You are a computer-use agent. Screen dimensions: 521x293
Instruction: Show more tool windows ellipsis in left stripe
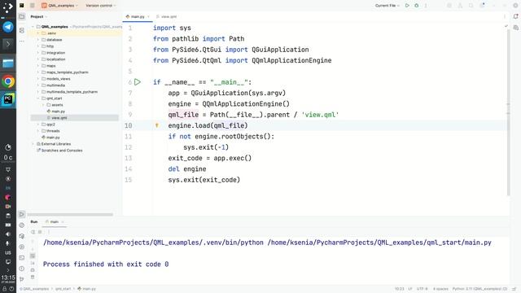[22, 42]
